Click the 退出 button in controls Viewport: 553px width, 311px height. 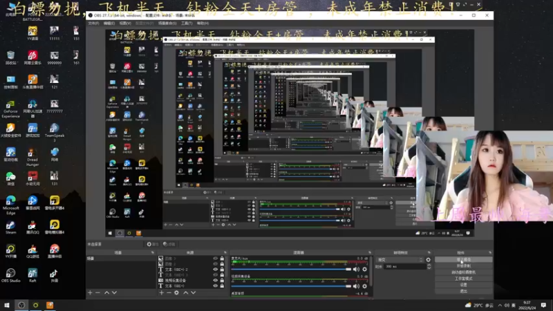point(463,291)
